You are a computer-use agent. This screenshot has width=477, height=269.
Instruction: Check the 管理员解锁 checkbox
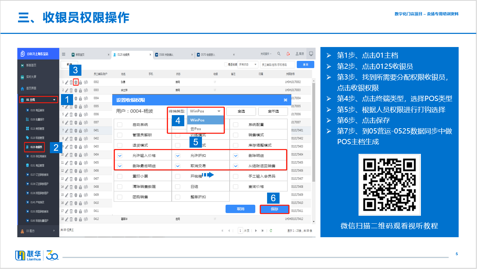point(120,135)
